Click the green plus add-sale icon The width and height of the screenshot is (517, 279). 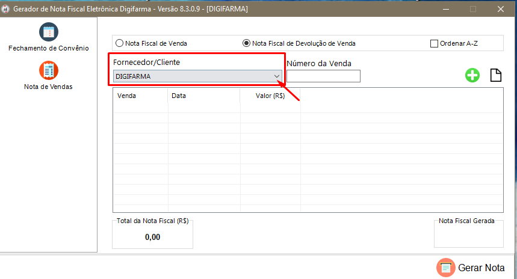click(x=472, y=76)
